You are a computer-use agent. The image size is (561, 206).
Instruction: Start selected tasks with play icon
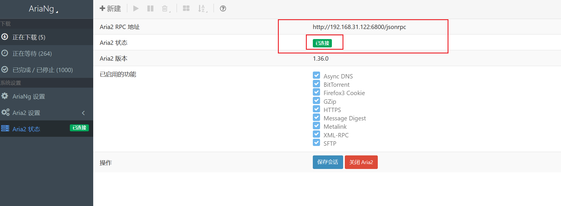[x=136, y=9]
